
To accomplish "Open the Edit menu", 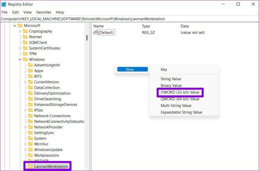I will coord(16,12).
